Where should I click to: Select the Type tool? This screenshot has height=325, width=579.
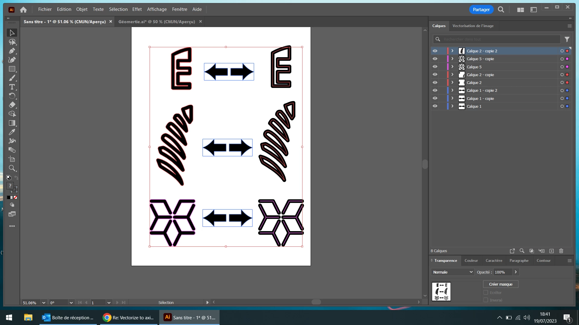point(12,87)
